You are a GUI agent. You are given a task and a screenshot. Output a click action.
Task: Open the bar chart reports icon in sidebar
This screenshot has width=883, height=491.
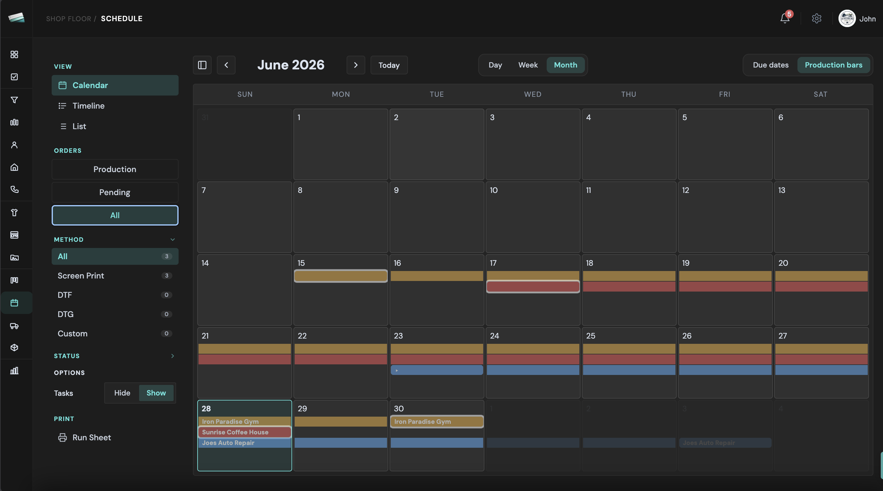coord(14,371)
